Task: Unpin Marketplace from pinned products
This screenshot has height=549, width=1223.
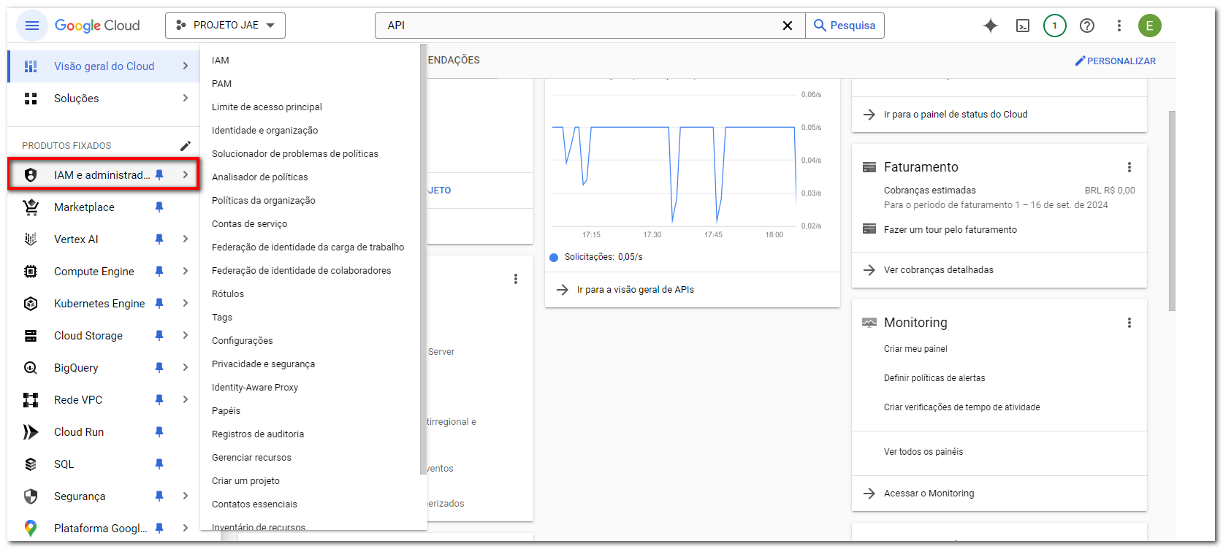Action: 159,207
